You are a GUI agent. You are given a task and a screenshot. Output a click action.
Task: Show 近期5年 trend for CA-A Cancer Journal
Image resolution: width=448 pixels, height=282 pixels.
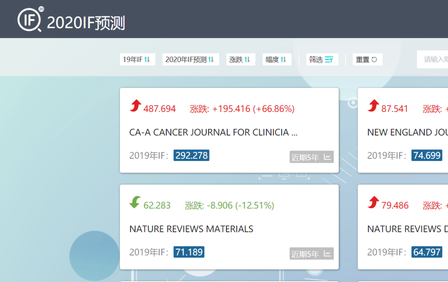click(x=312, y=157)
